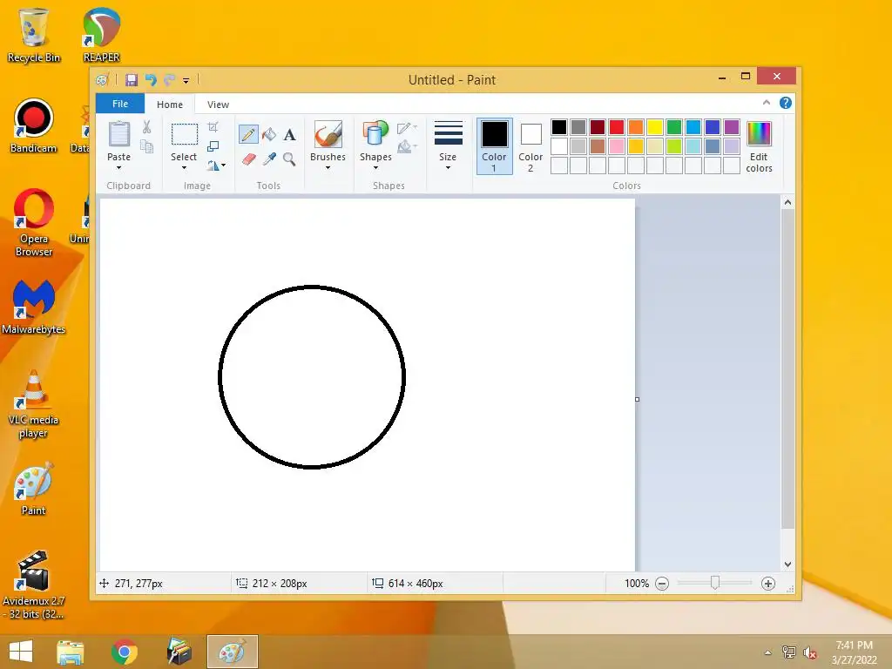This screenshot has height=669, width=892.
Task: Click the vertical scrollbar up arrow
Action: click(x=787, y=202)
